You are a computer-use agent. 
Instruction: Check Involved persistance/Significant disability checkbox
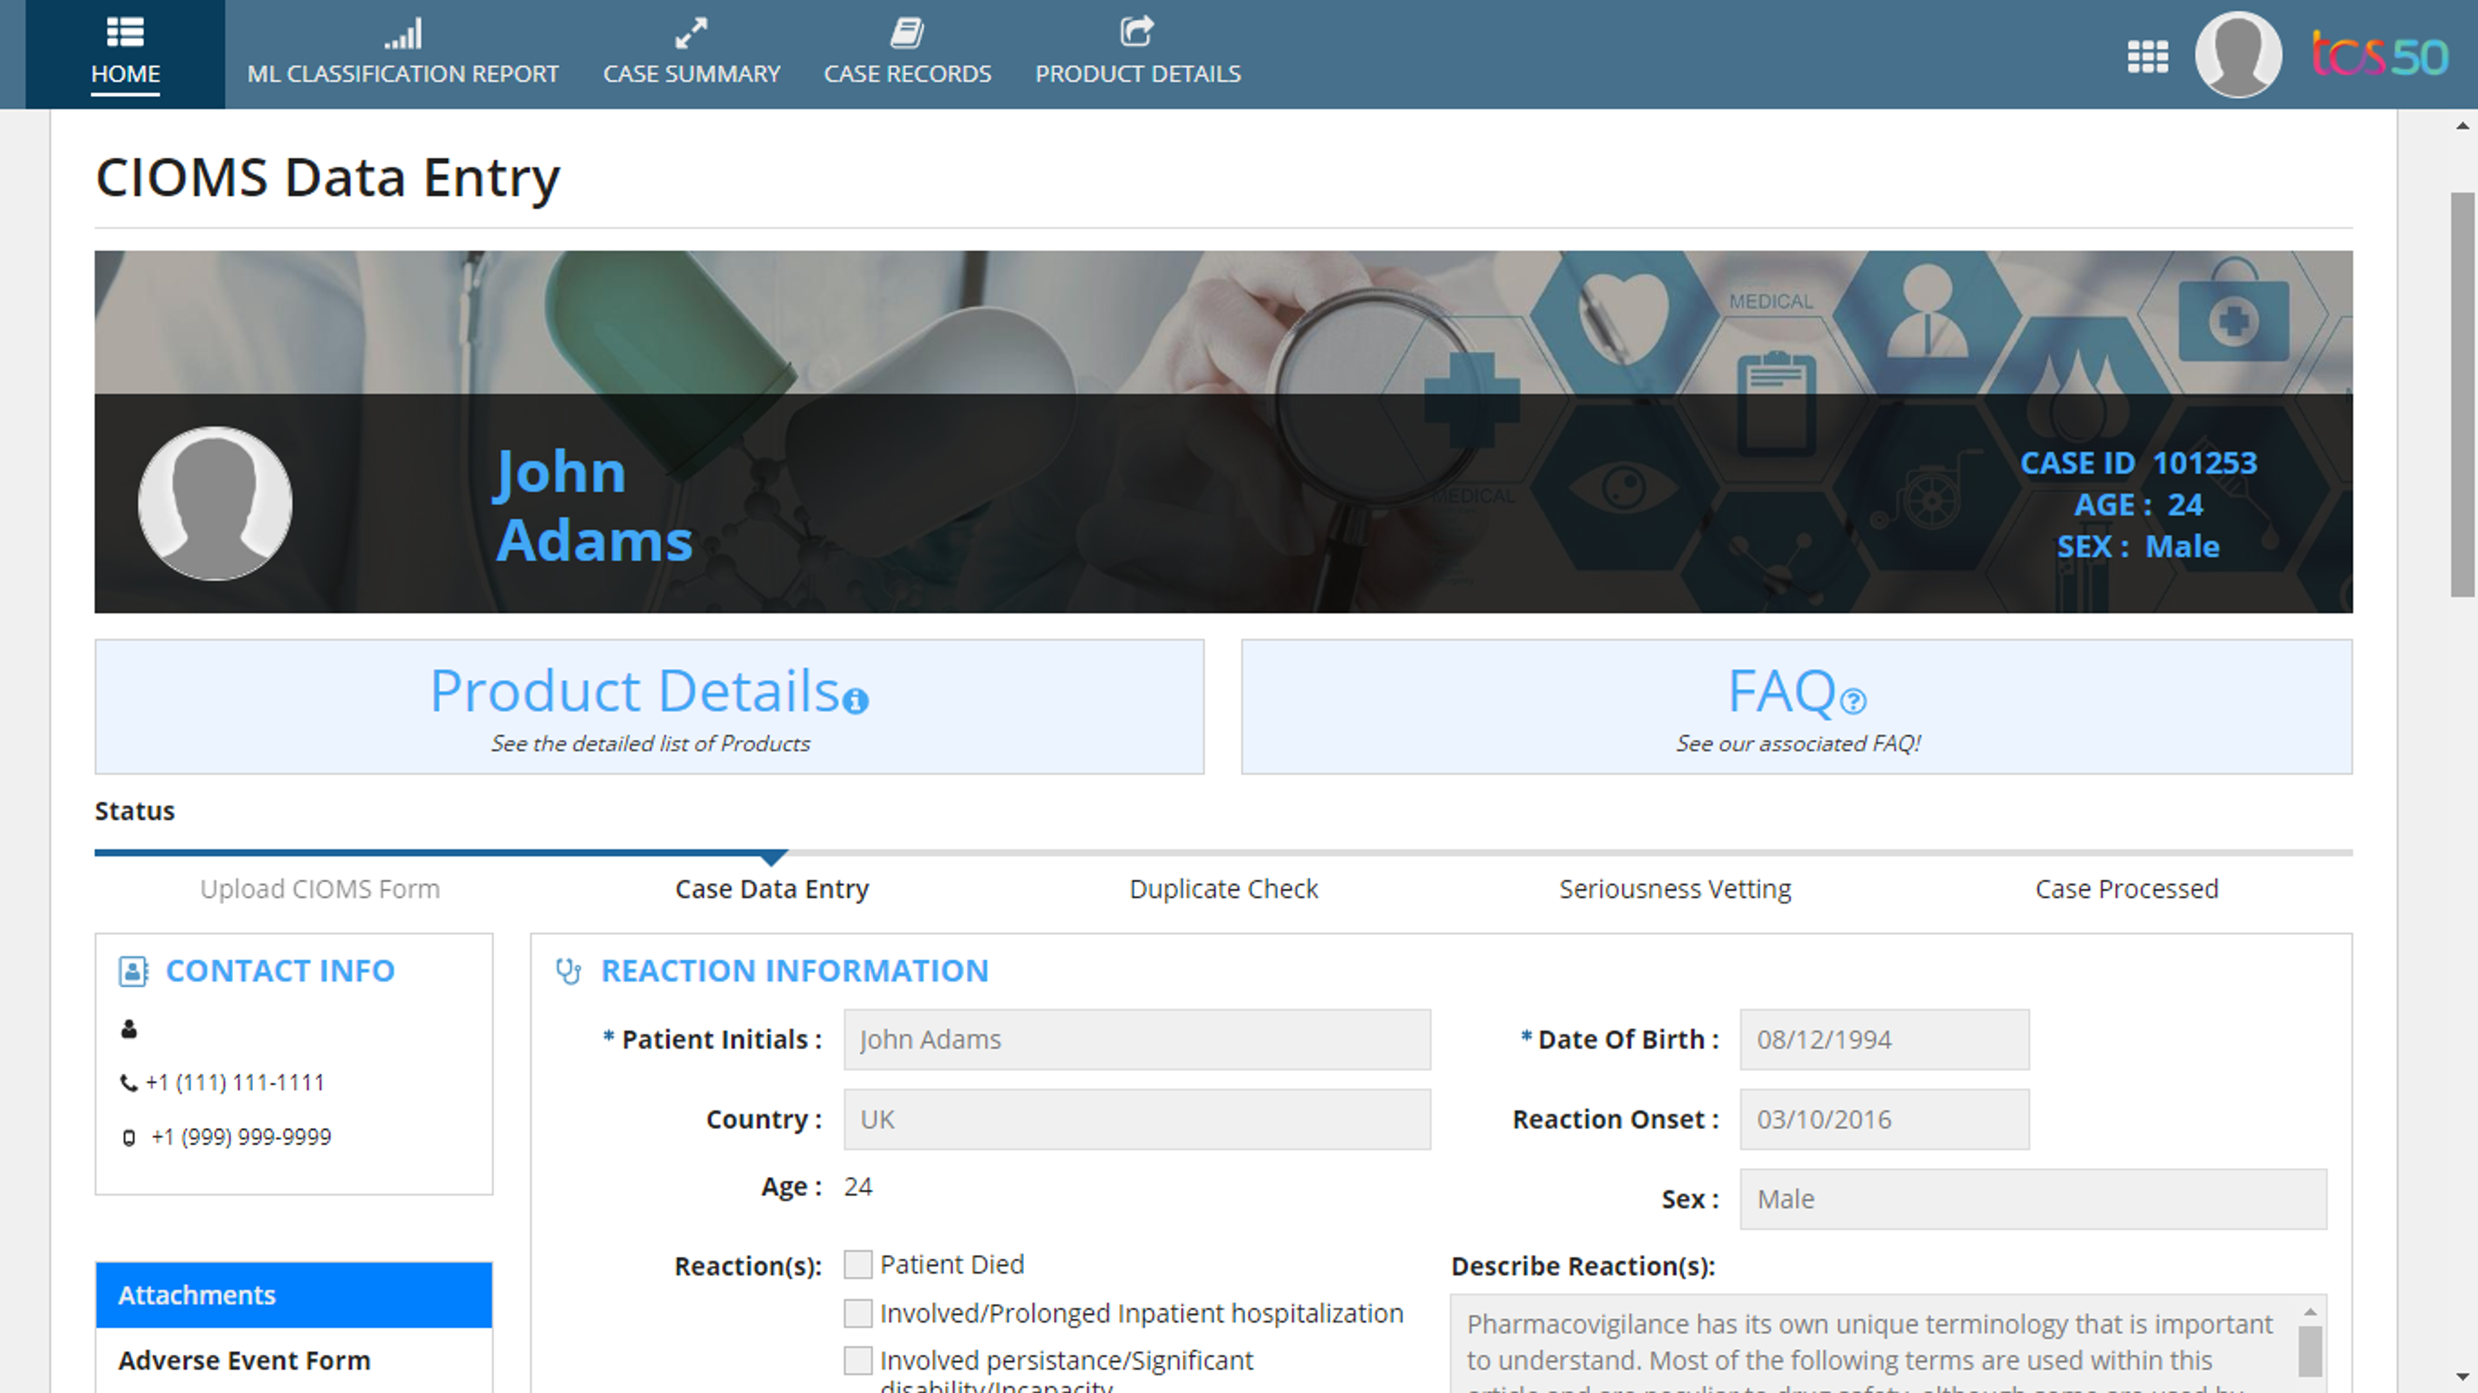(x=857, y=1360)
